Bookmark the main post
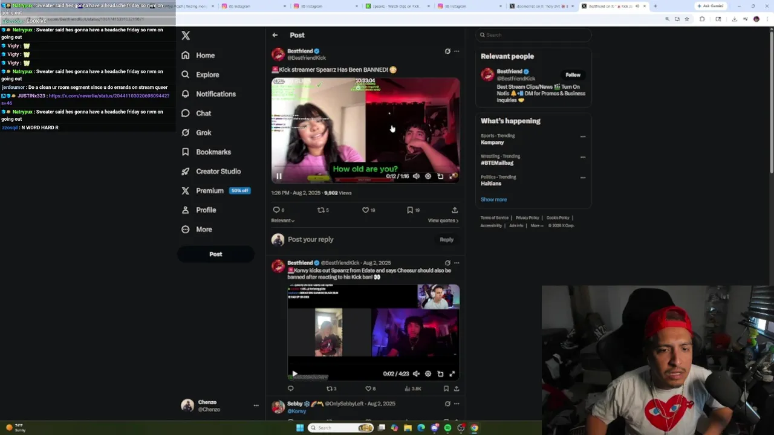 tap(413, 210)
